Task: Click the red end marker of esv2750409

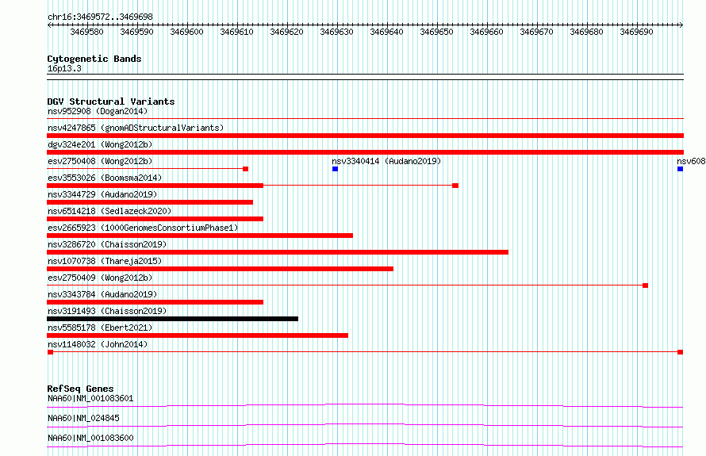Action: tap(645, 285)
